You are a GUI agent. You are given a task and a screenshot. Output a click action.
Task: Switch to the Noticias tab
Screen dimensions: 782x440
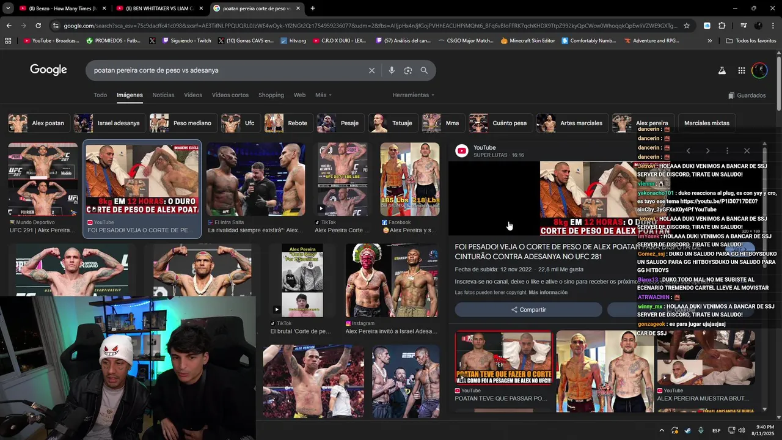163,95
